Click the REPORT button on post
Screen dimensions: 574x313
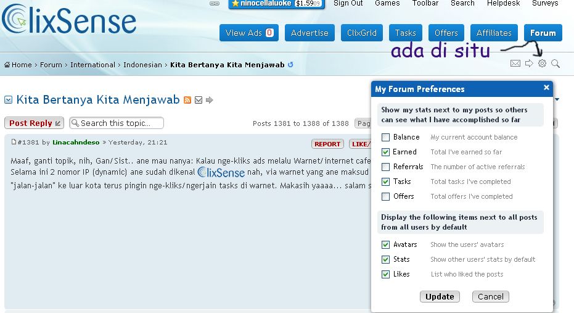tap(327, 144)
